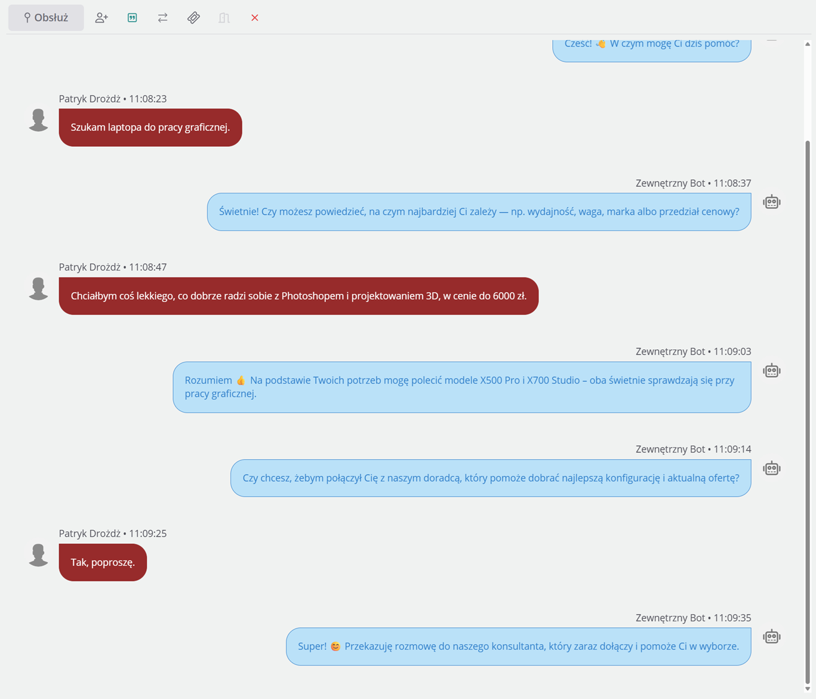Click the add participant icon
Viewport: 816px width, 699px height.
point(101,18)
